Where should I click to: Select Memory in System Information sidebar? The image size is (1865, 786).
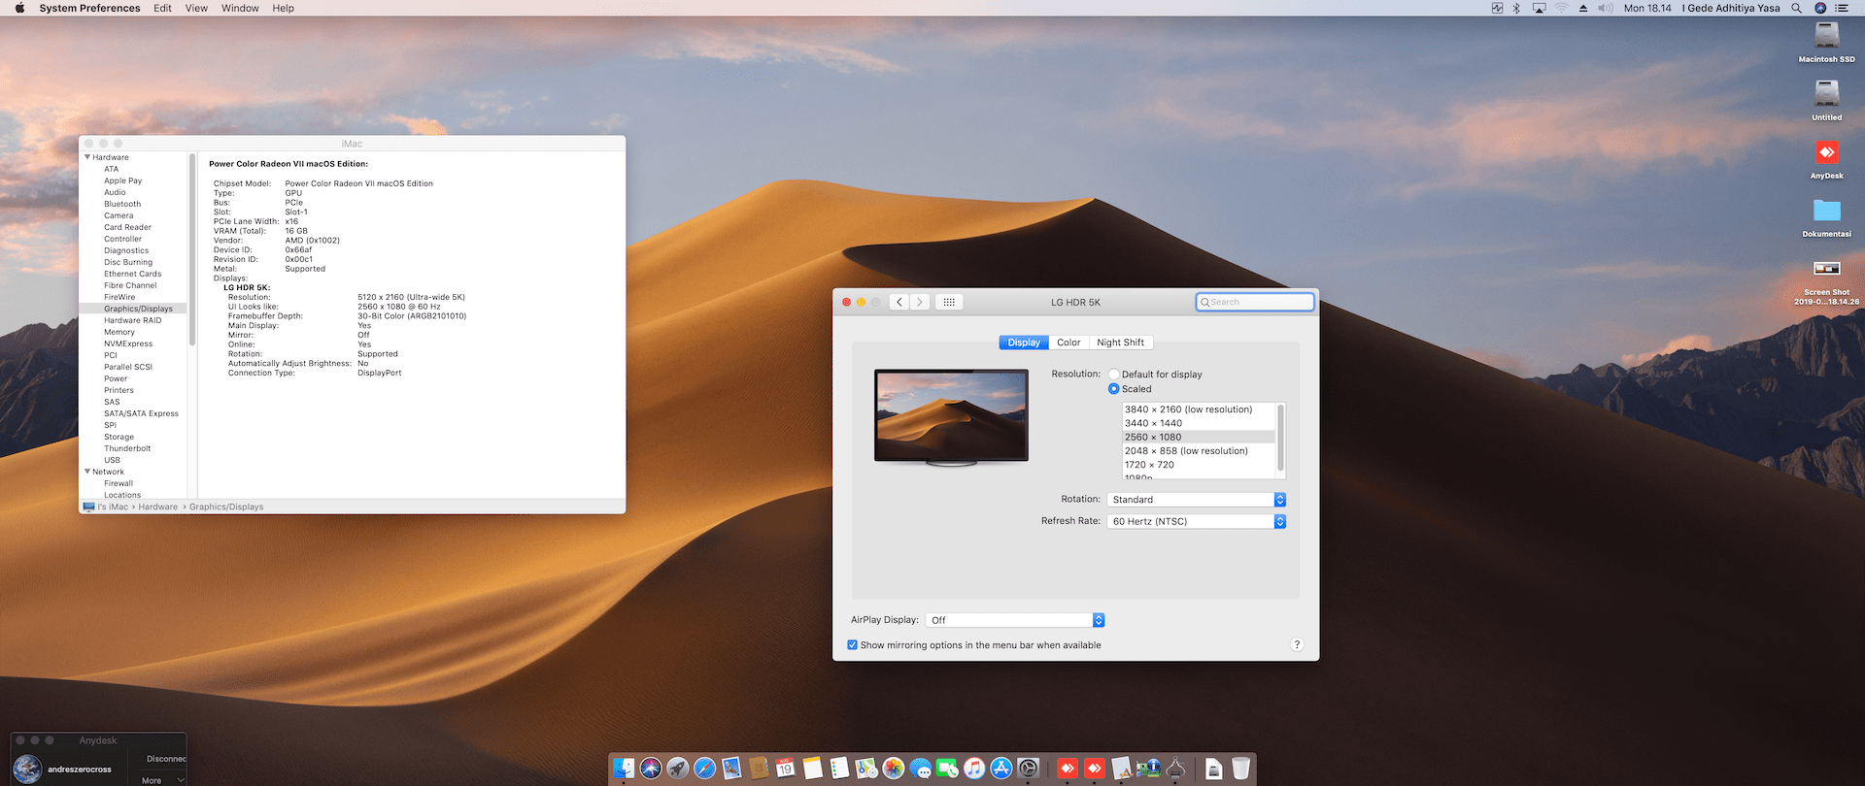pos(119,332)
